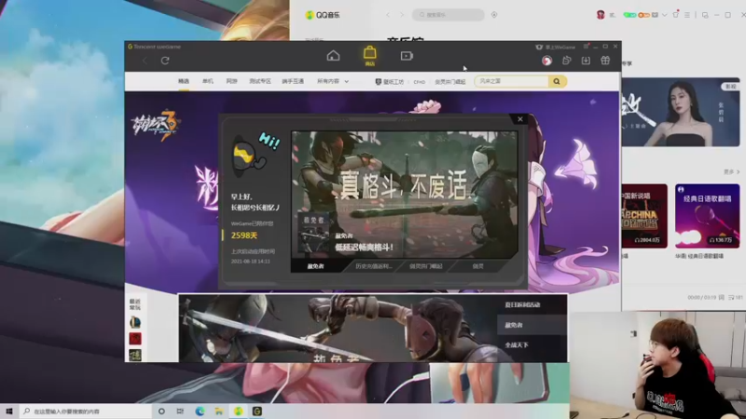Select the 测试专区 store tab
746x419 pixels.
click(x=260, y=82)
